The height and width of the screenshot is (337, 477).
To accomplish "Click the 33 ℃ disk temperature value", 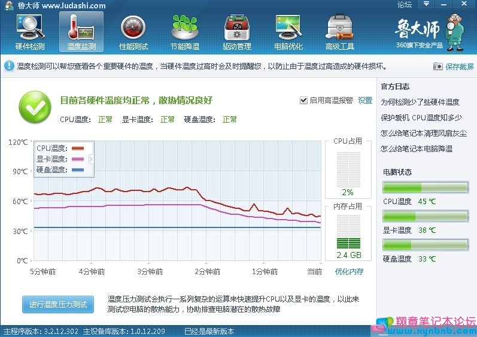I will tap(427, 259).
